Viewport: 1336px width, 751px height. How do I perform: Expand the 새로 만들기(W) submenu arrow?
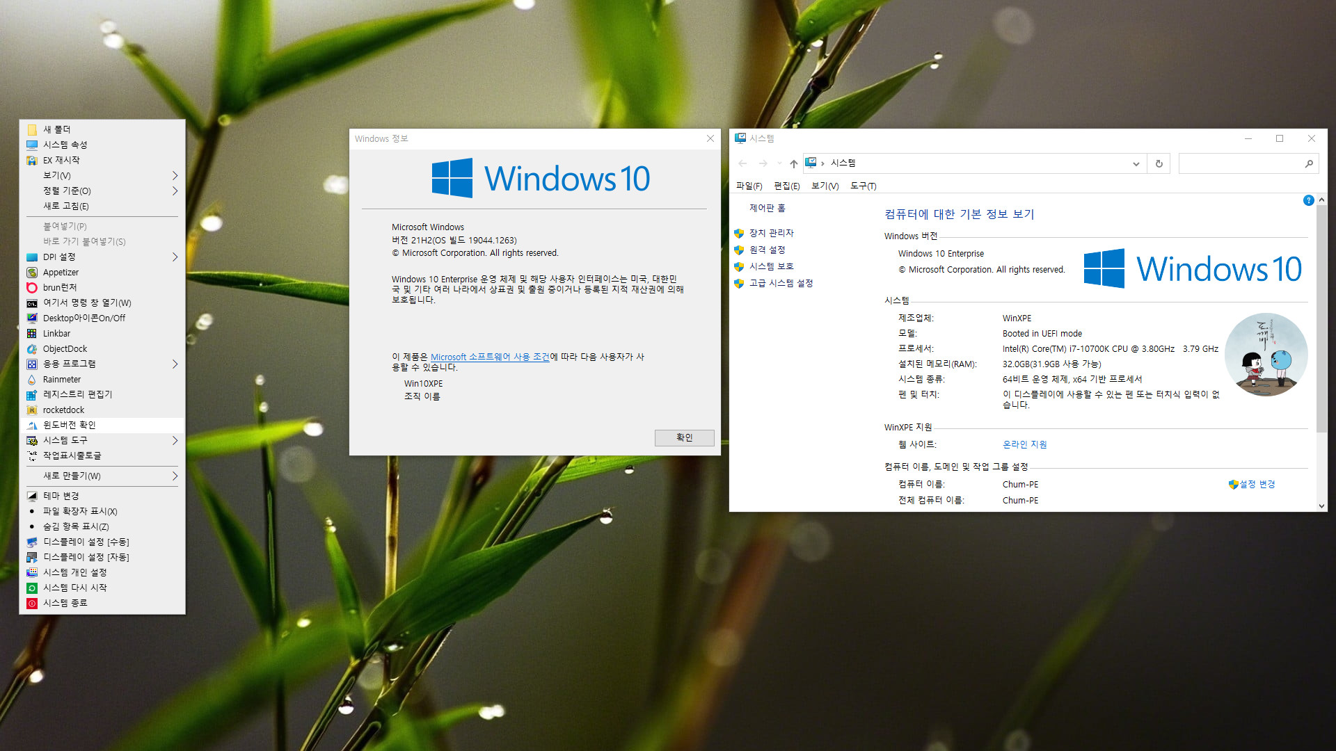175,476
